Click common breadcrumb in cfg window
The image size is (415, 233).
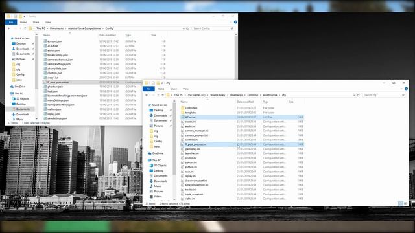coord(253,95)
